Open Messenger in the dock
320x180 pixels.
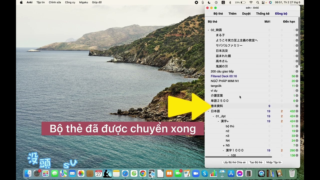point(239,173)
